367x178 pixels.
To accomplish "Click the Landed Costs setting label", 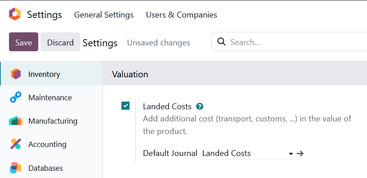I will pyautogui.click(x=167, y=107).
